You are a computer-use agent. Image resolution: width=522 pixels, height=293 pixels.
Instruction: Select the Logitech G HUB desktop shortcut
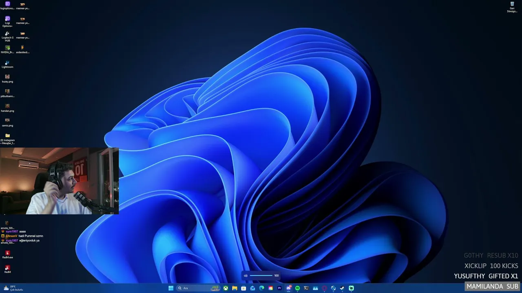[x=7, y=36]
